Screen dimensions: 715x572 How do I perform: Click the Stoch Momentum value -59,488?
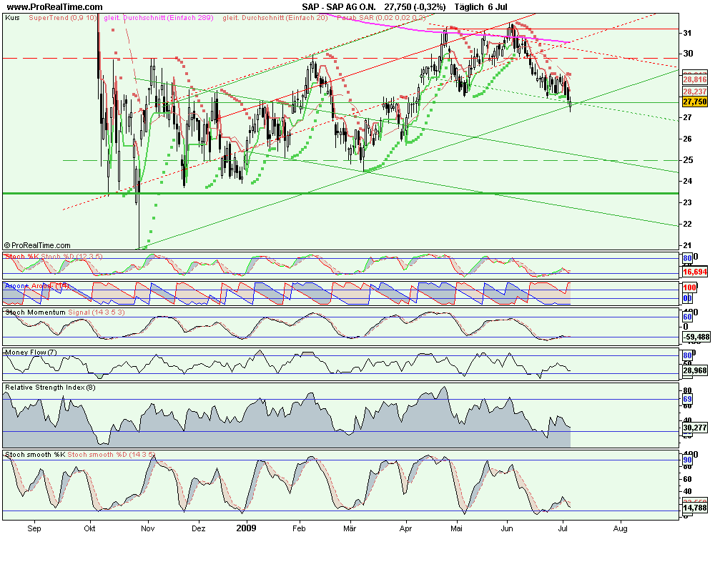click(696, 337)
